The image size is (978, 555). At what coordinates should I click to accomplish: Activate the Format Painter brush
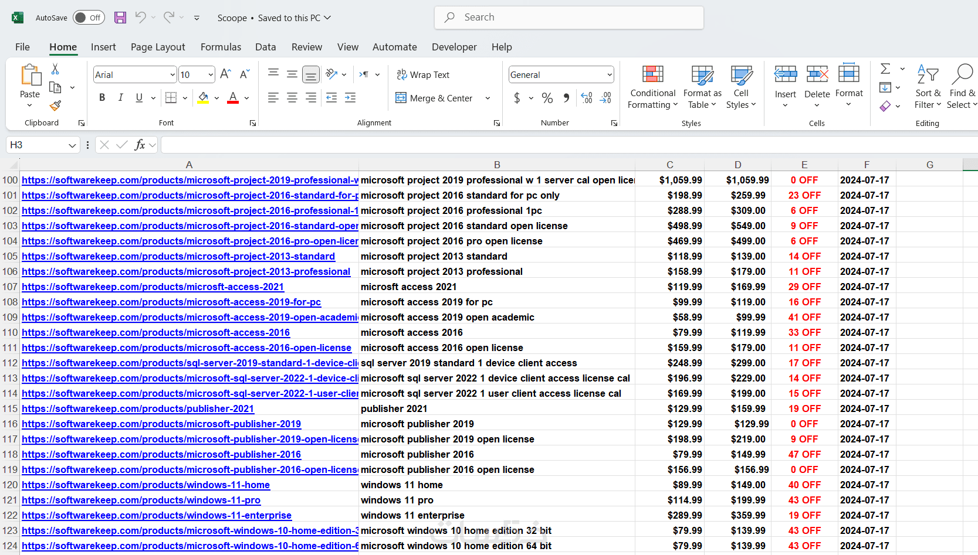click(x=55, y=105)
